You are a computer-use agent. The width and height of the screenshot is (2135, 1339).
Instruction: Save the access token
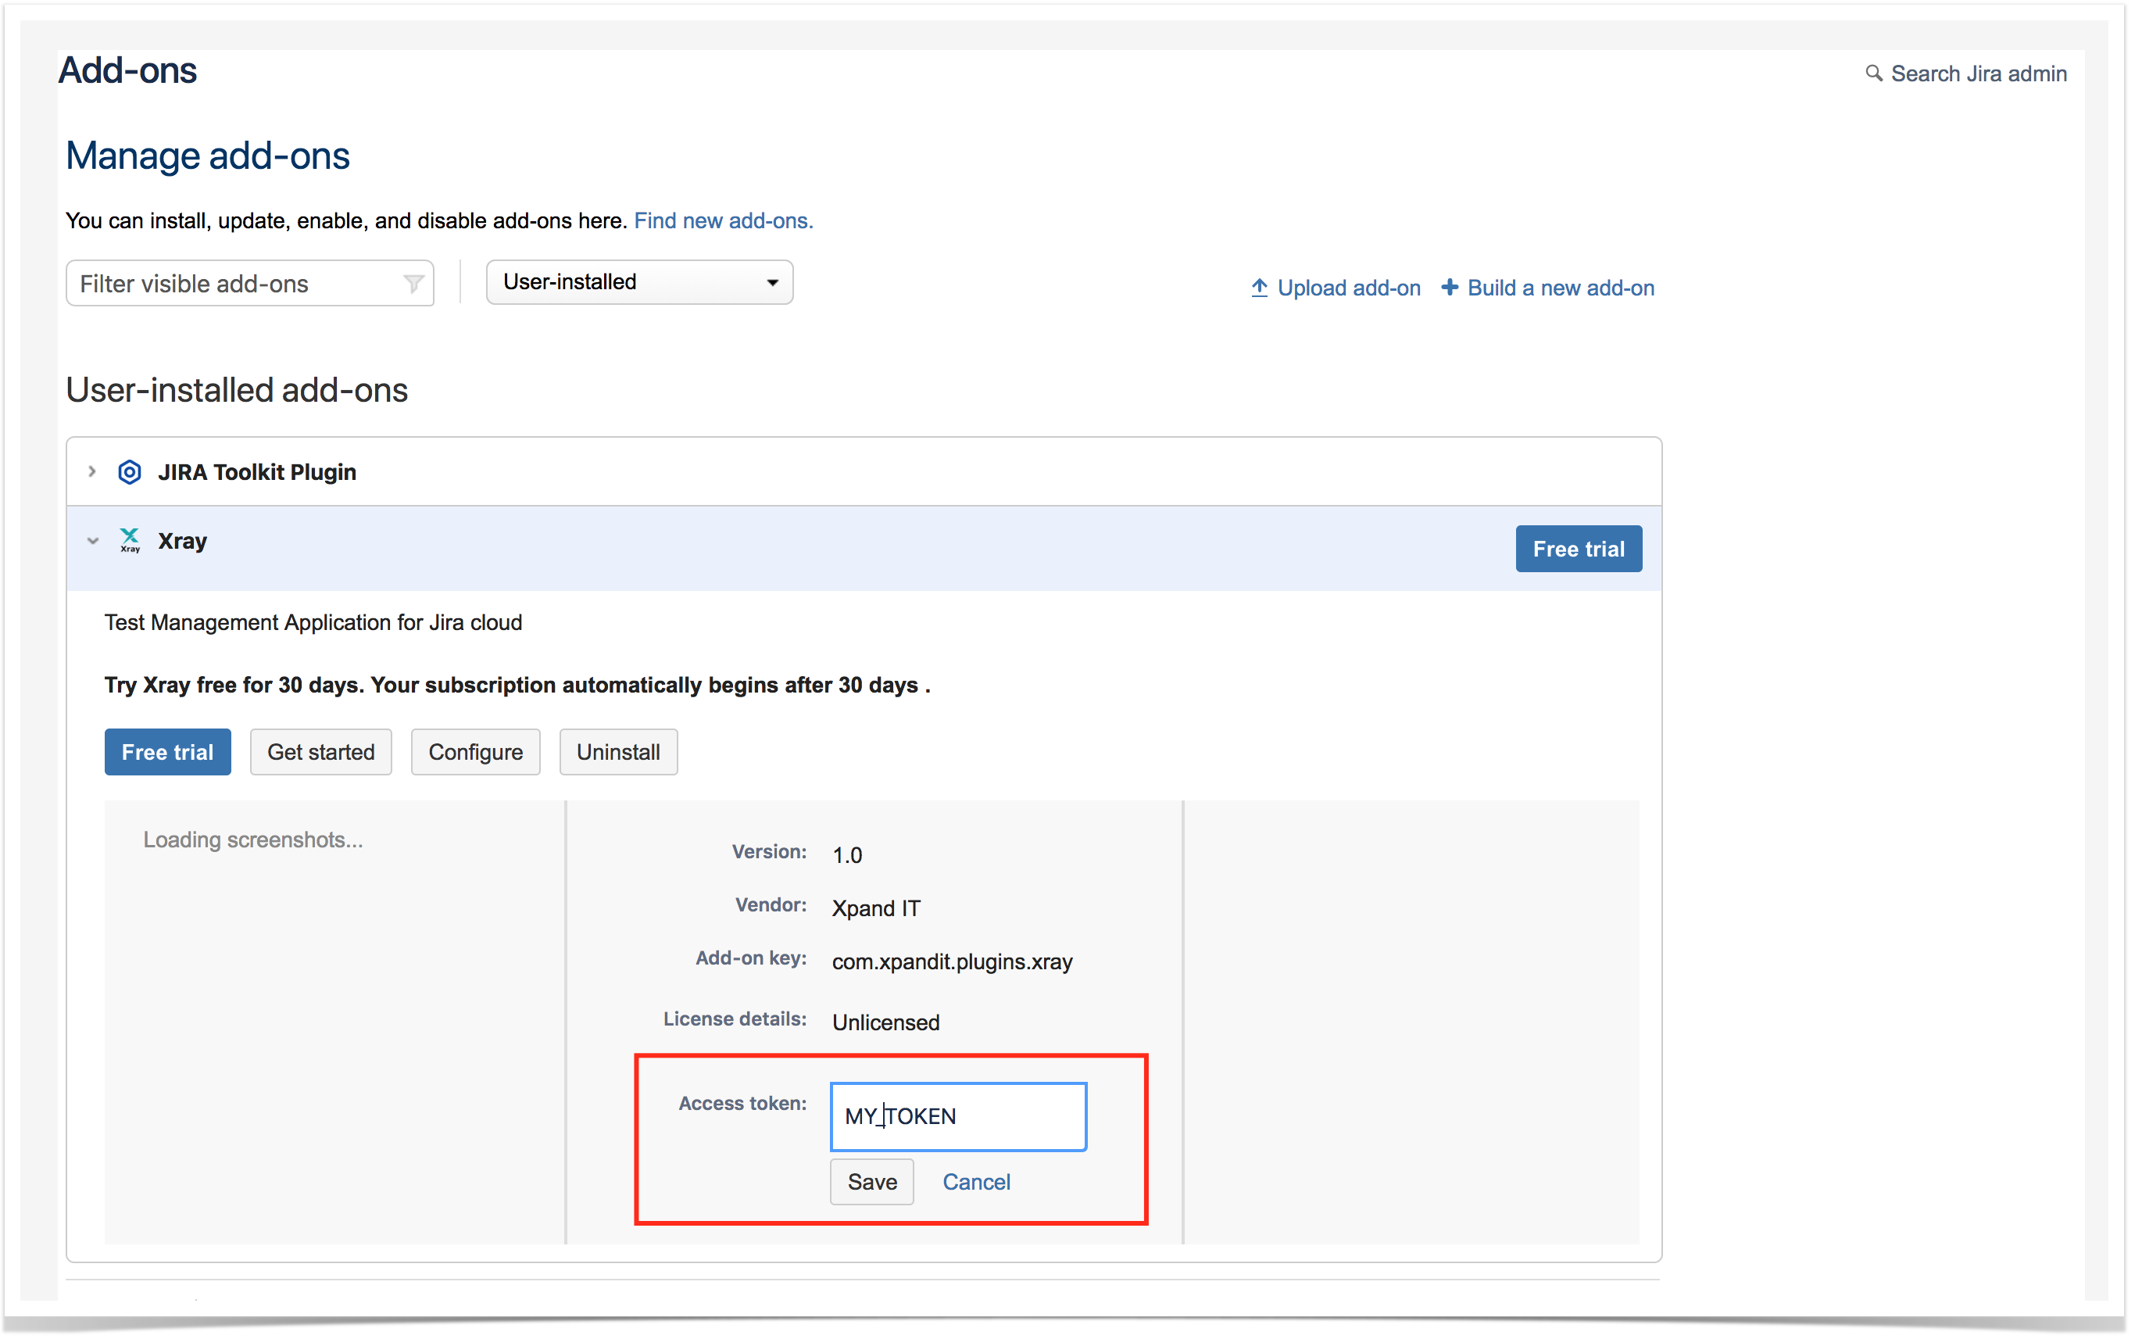point(872,1181)
